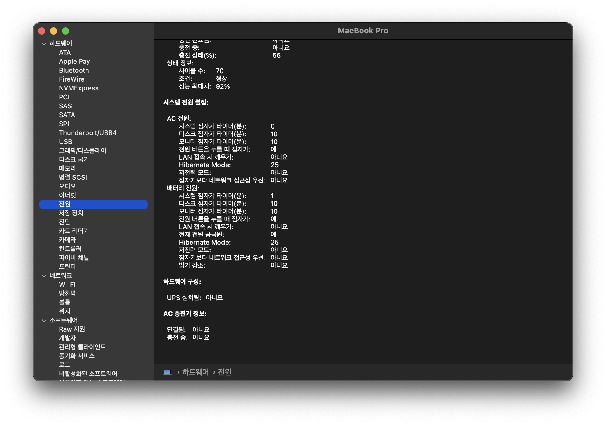Viewport: 606px width, 425px height.
Task: Open the 로그 software item
Action: [65, 365]
